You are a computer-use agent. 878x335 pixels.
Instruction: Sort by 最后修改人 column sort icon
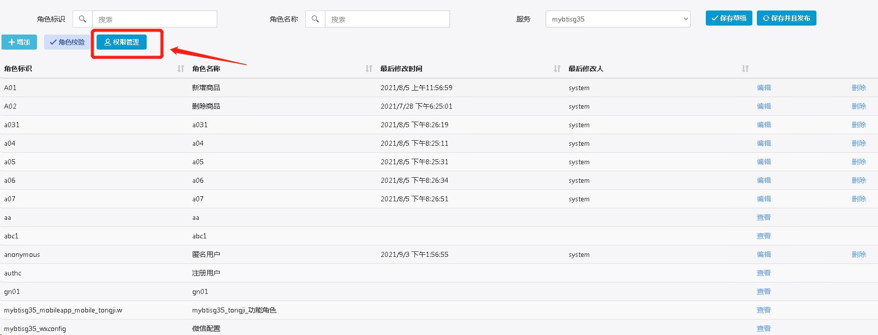[745, 69]
